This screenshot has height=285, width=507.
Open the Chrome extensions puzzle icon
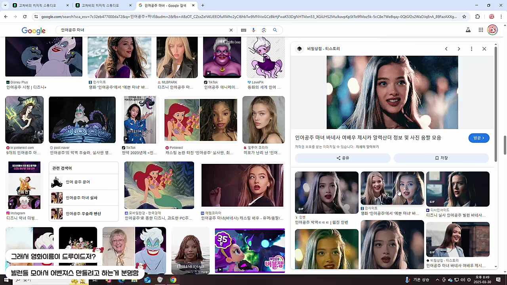click(477, 17)
